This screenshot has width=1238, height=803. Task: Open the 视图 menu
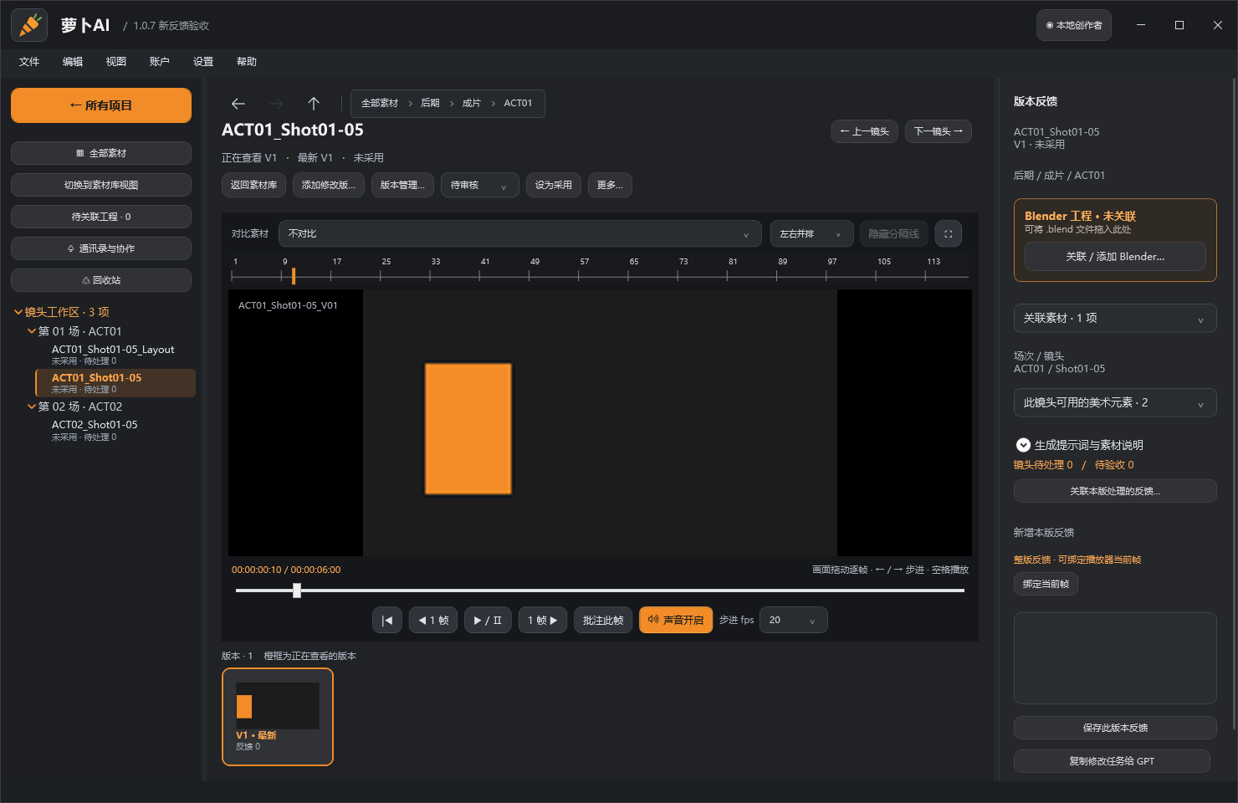(116, 62)
